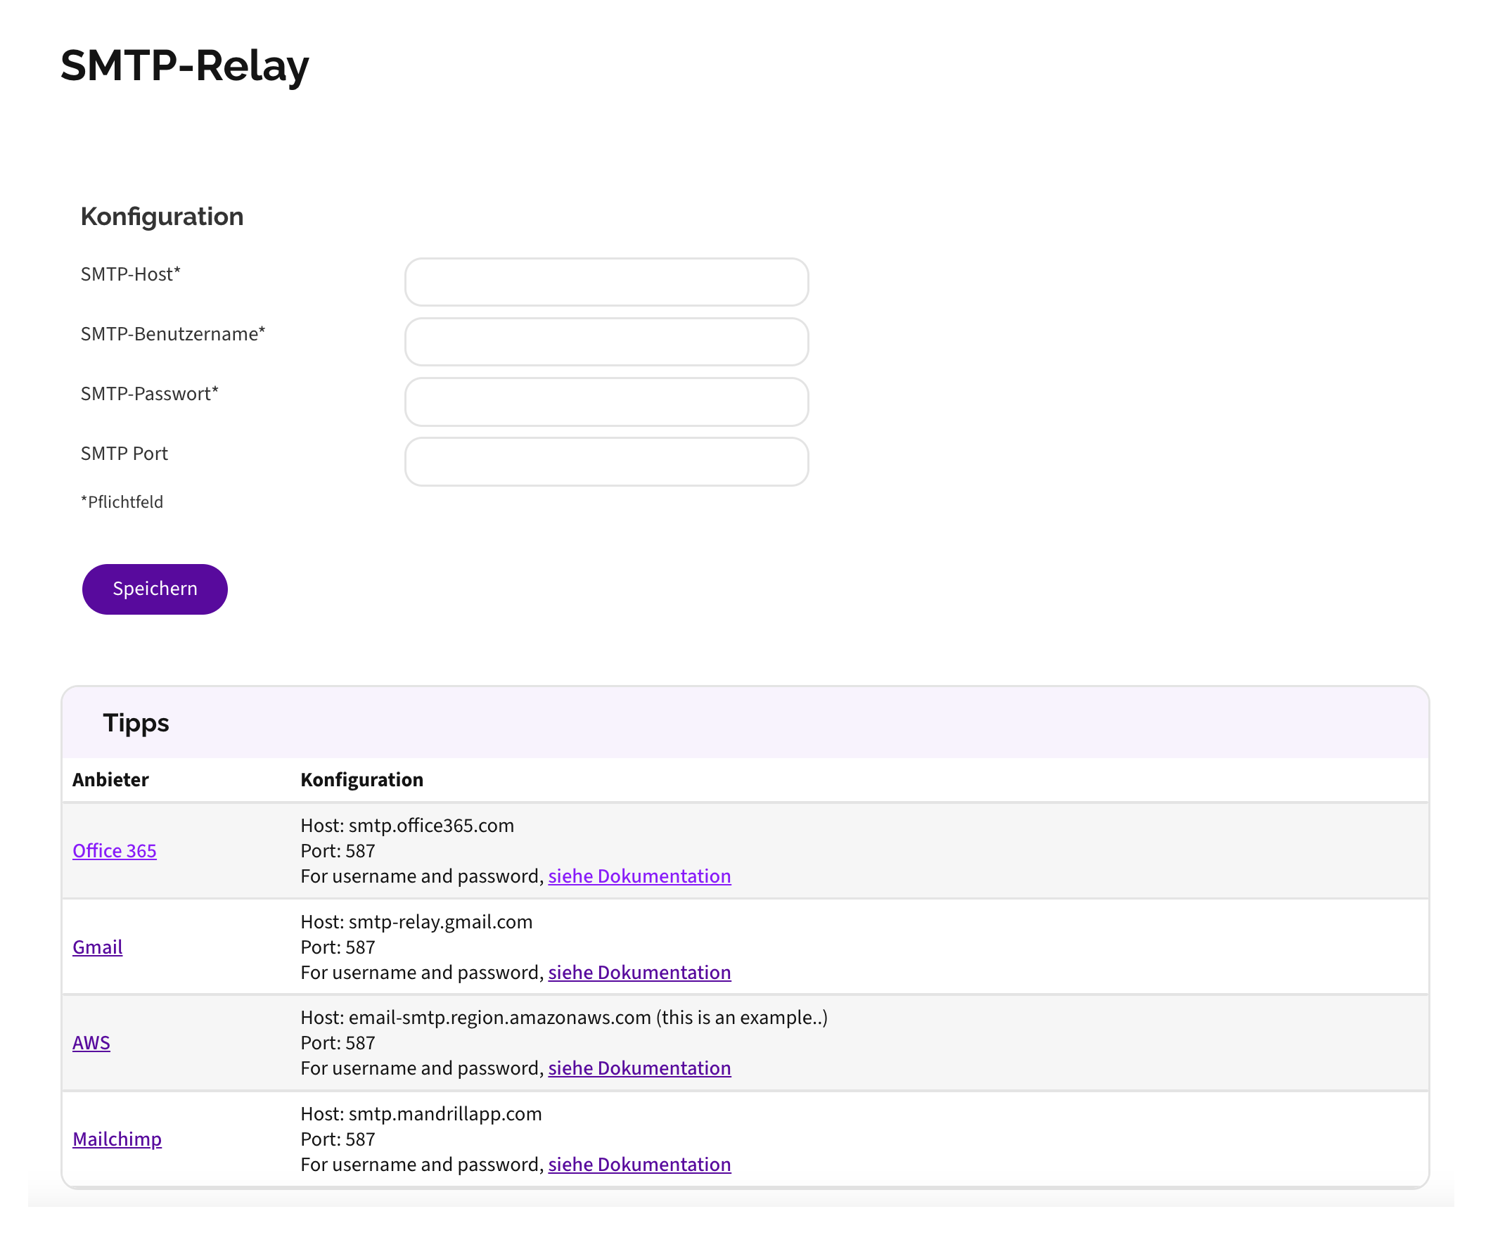Focus the SMTP-Benutzername text field
The height and width of the screenshot is (1235, 1512).
click(607, 343)
